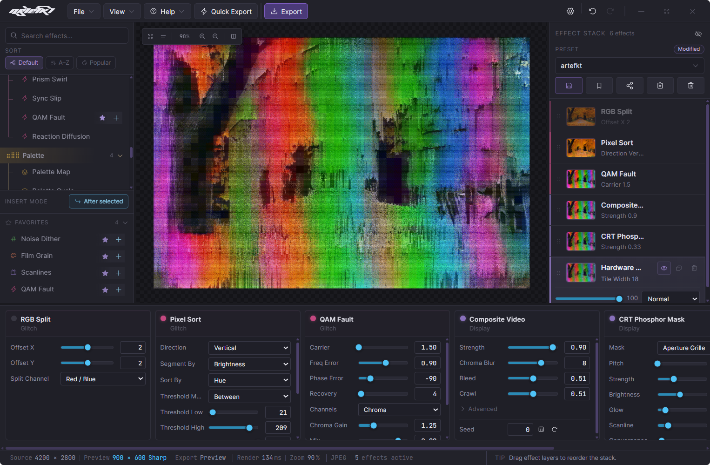Click the layer opacity slider at 100
The image size is (710, 465).
[588, 299]
